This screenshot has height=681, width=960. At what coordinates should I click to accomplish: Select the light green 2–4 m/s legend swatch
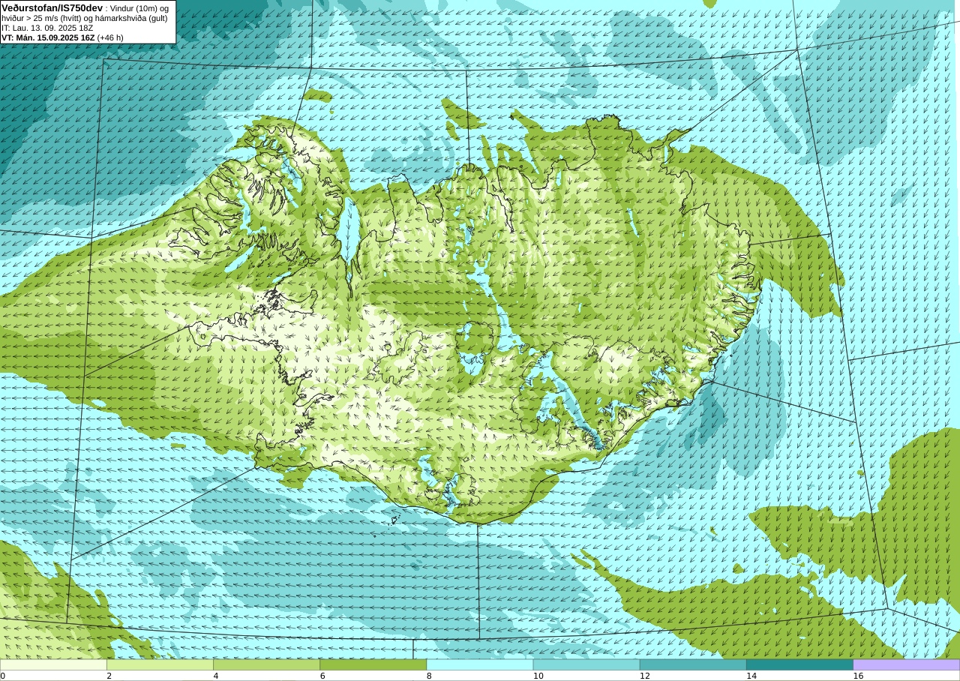[160, 664]
